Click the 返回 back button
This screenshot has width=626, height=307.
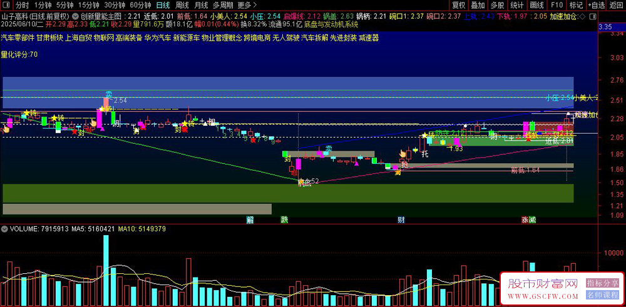617,5
